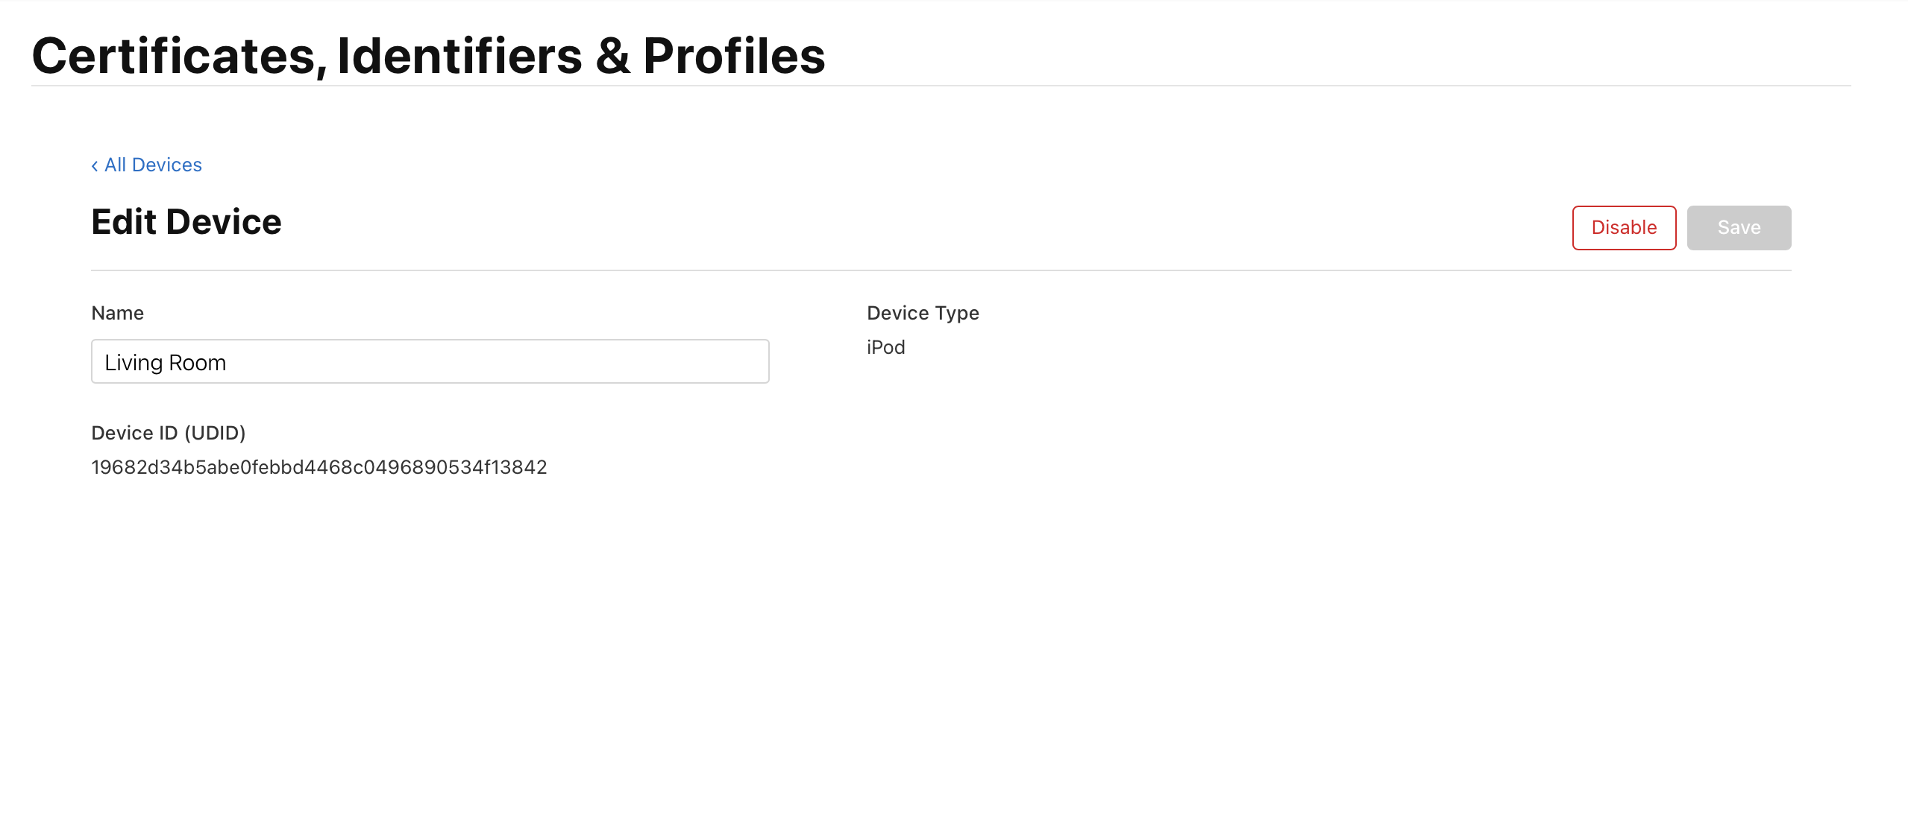Go back via the All Devices link
This screenshot has height=818, width=1908.
152,165
